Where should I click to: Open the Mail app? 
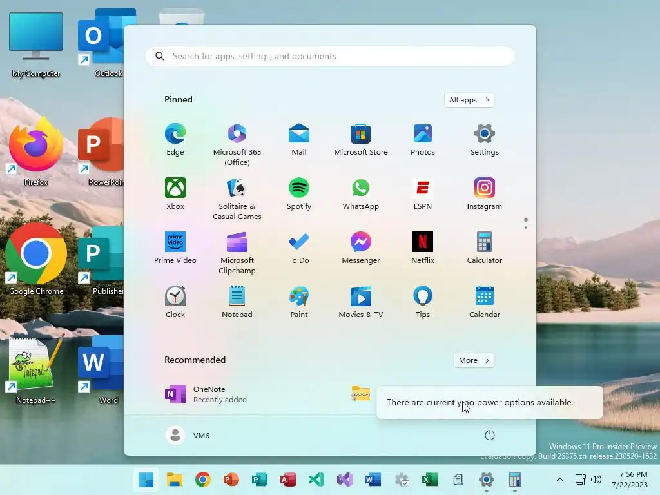tap(299, 140)
